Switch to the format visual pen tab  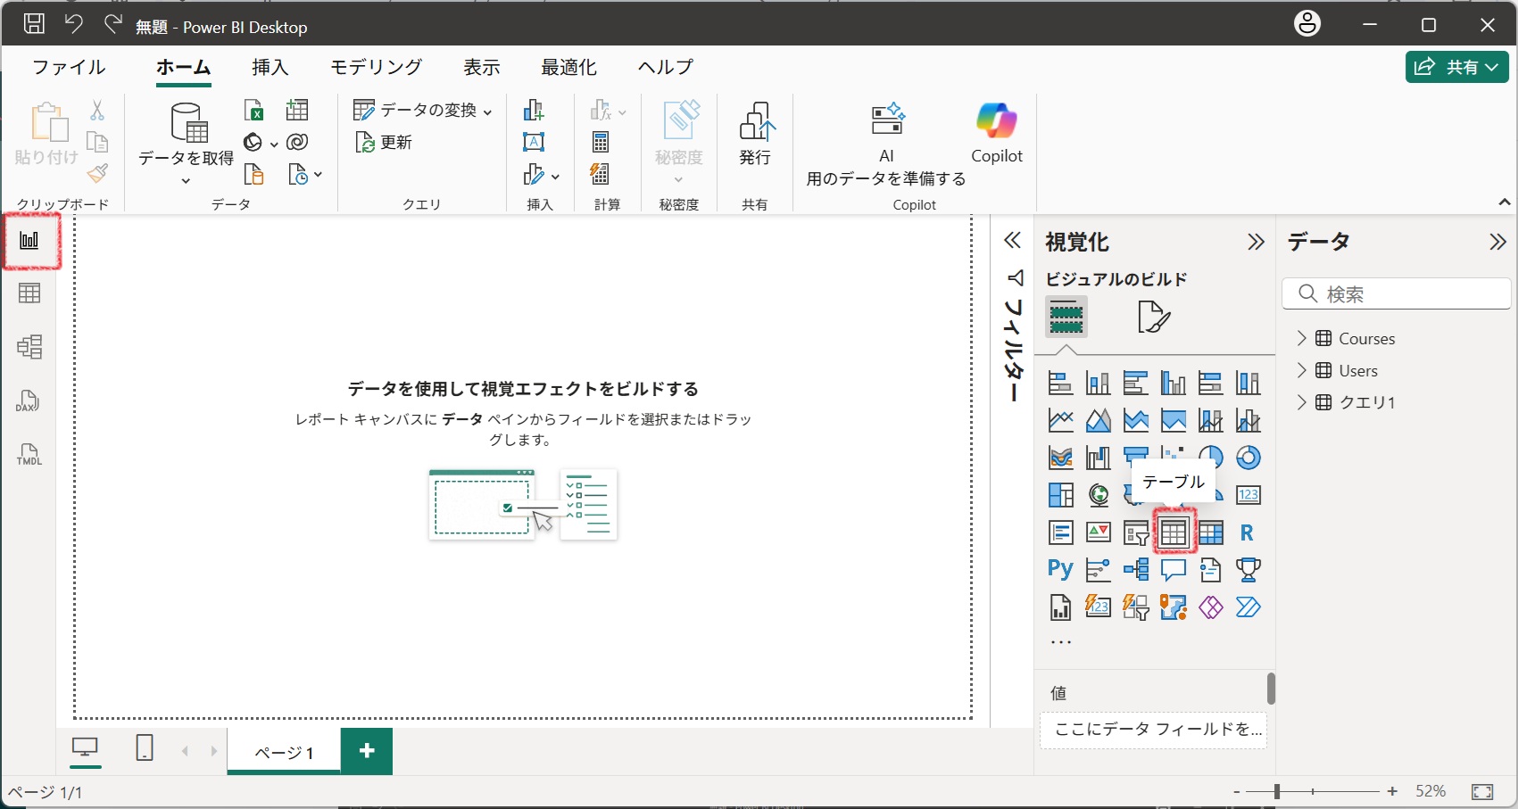click(1154, 317)
